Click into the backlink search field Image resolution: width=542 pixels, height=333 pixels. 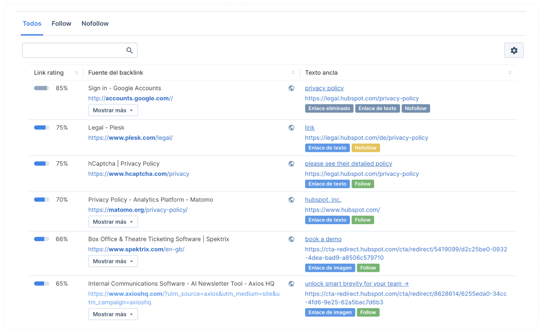click(x=80, y=51)
